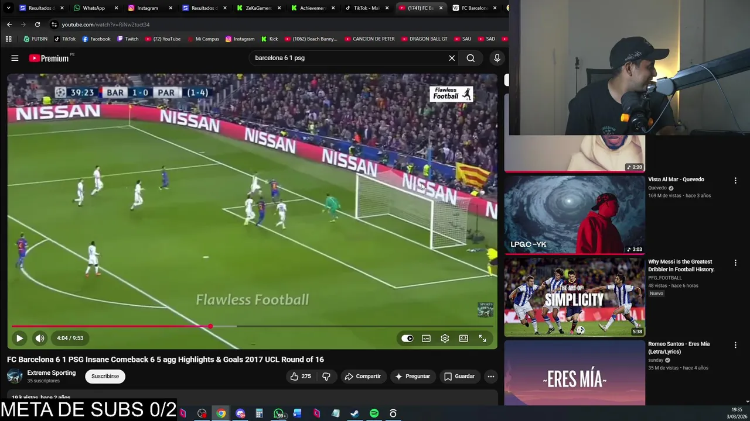Viewport: 750px width, 421px height.
Task: Switch to theater mode
Action: coord(463,338)
